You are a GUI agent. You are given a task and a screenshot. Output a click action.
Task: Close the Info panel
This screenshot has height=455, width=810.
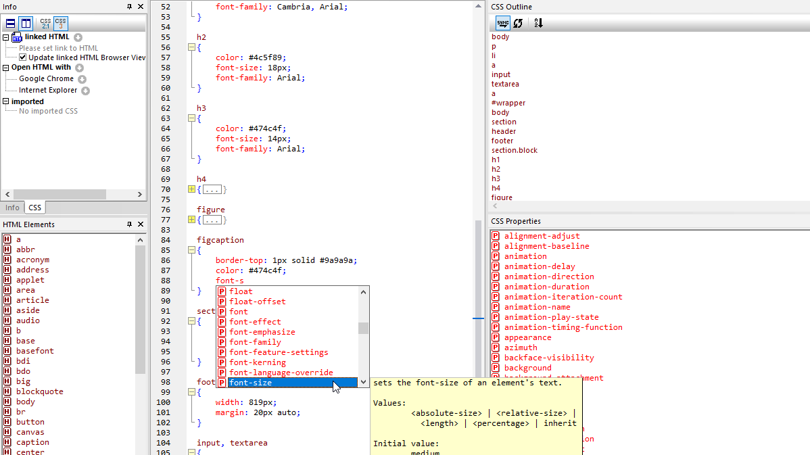click(141, 7)
